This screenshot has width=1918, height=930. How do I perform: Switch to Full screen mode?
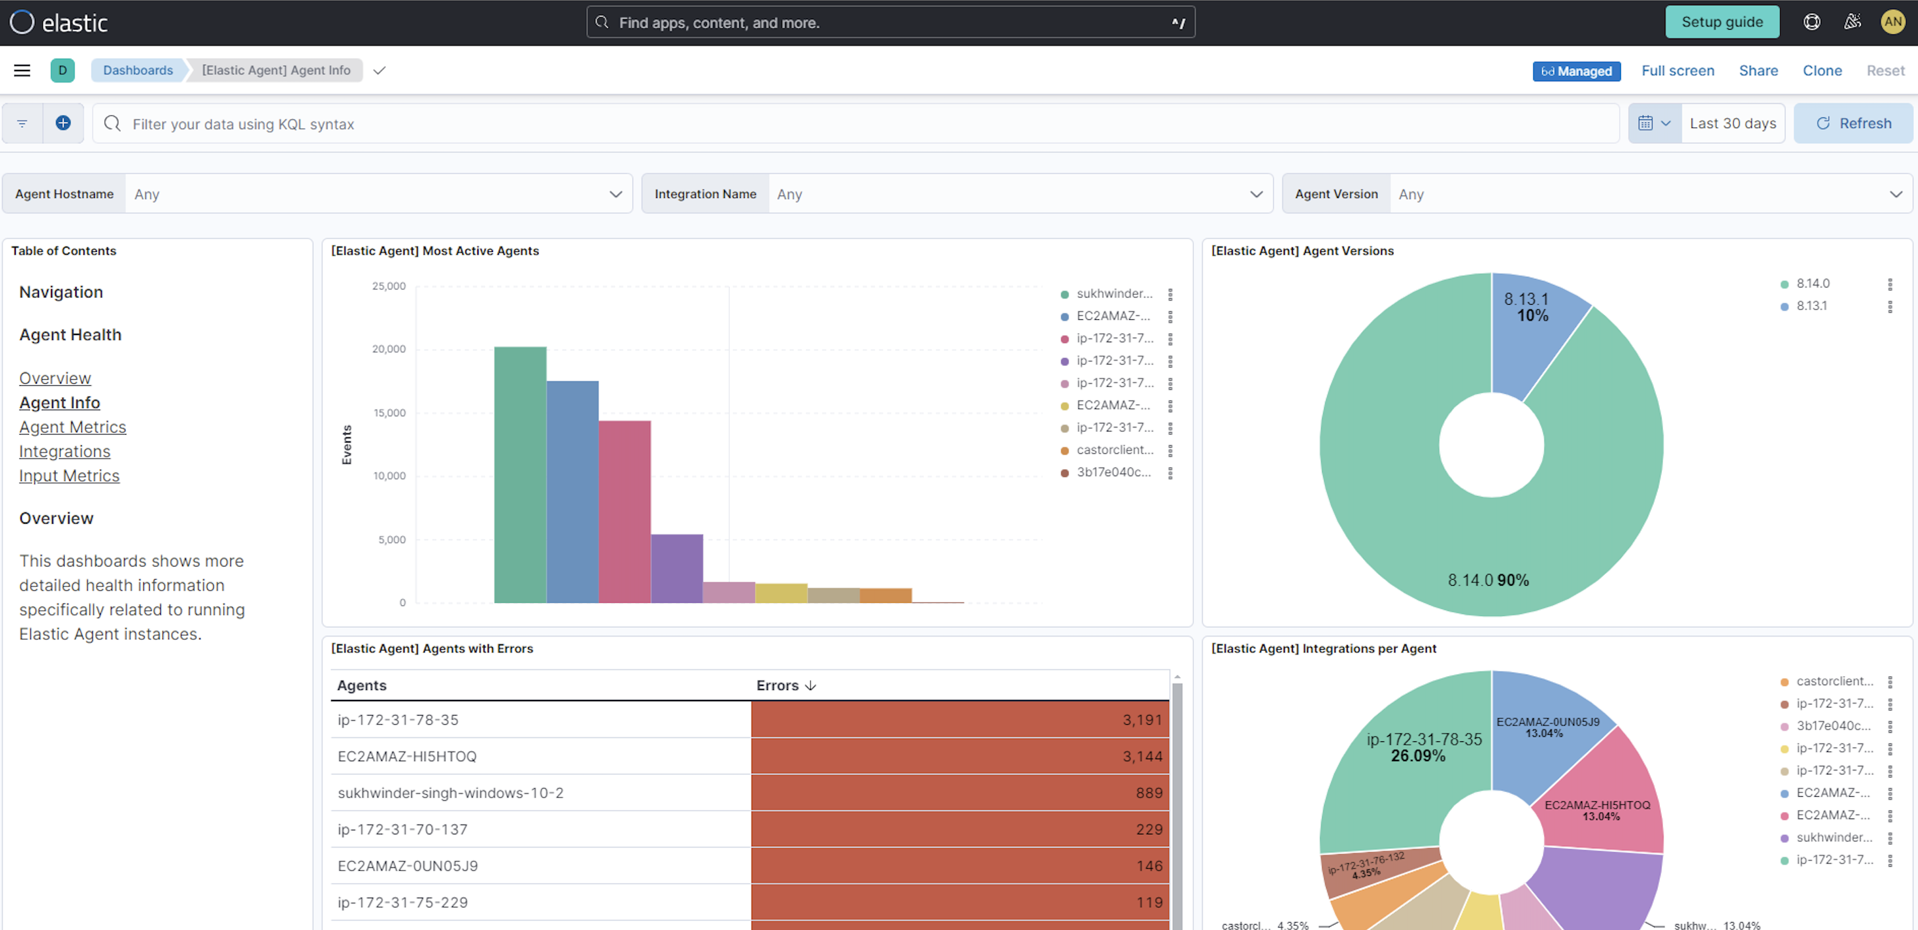pos(1678,71)
